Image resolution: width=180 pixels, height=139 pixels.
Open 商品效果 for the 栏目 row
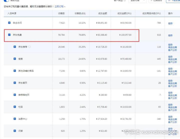[x=172, y=107]
